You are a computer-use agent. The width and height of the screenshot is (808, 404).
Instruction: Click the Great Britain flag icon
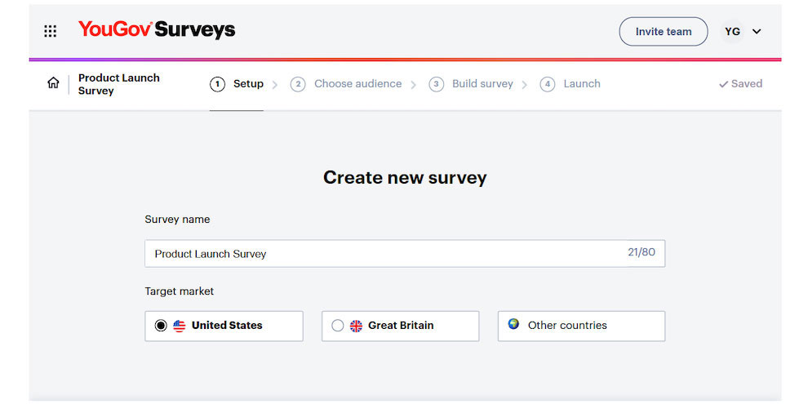click(x=356, y=326)
